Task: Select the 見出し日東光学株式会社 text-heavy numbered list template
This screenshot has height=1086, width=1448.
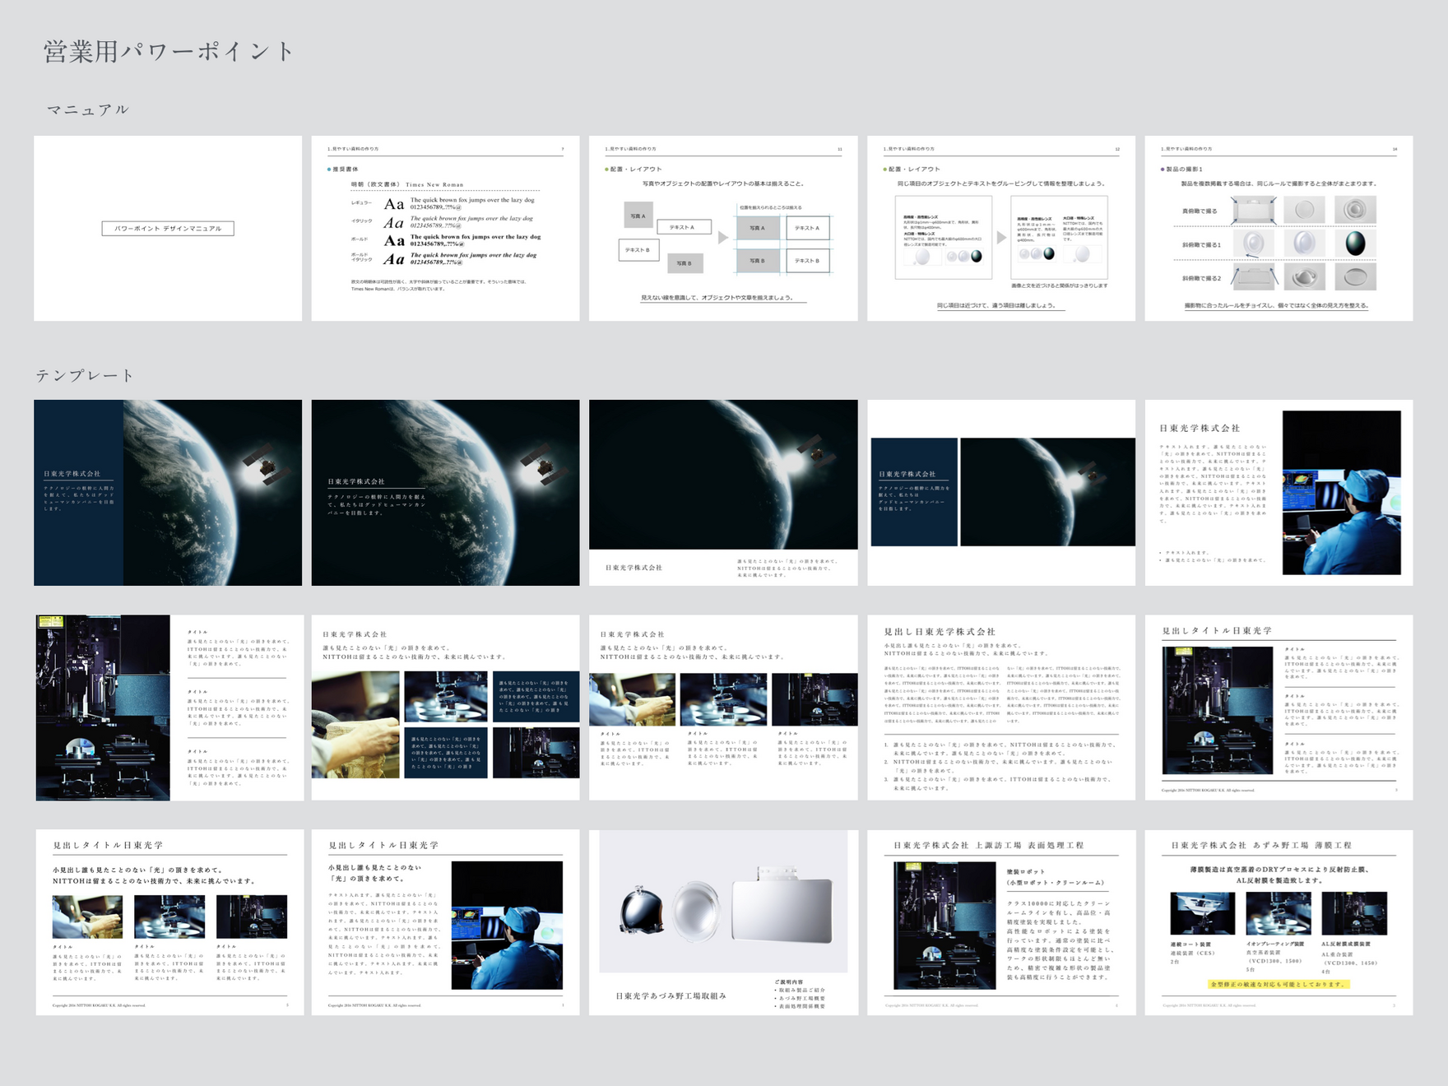Action: pyautogui.click(x=1001, y=708)
